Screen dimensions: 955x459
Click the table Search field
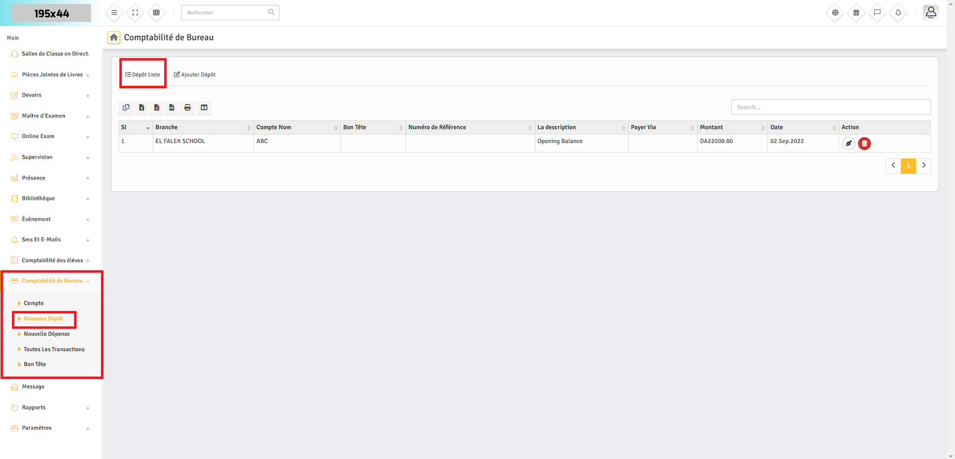(x=830, y=107)
